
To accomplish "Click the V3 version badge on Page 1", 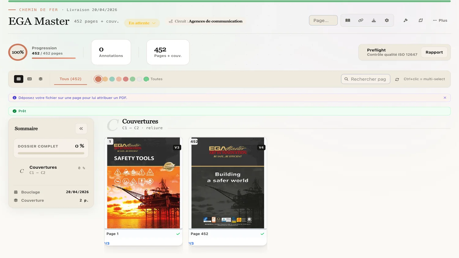I will [177, 147].
